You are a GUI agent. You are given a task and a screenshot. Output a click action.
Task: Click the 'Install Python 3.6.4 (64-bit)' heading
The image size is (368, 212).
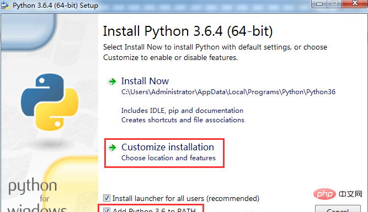188,31
